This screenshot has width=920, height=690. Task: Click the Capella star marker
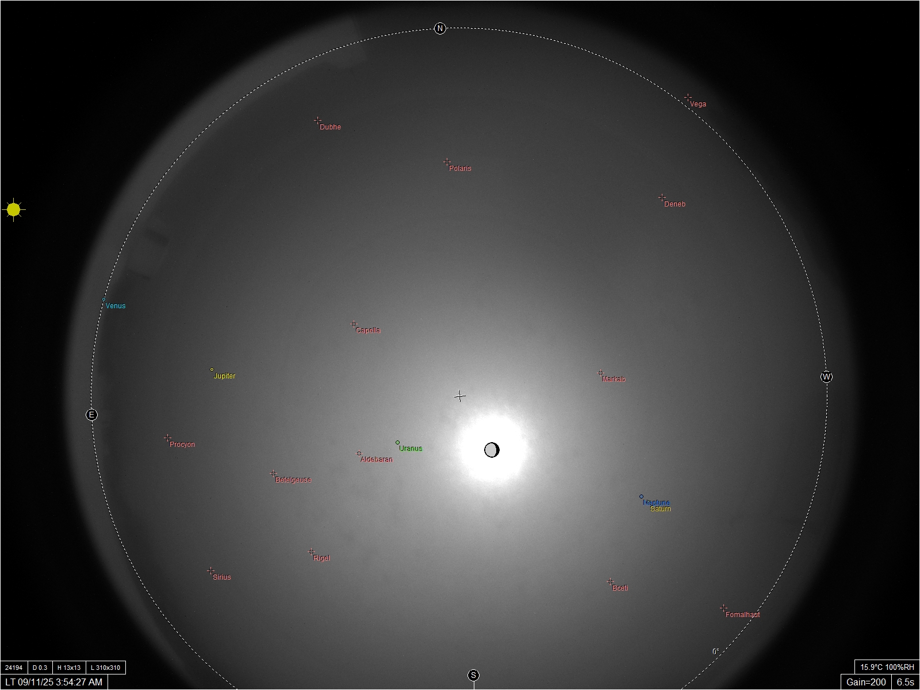click(354, 324)
